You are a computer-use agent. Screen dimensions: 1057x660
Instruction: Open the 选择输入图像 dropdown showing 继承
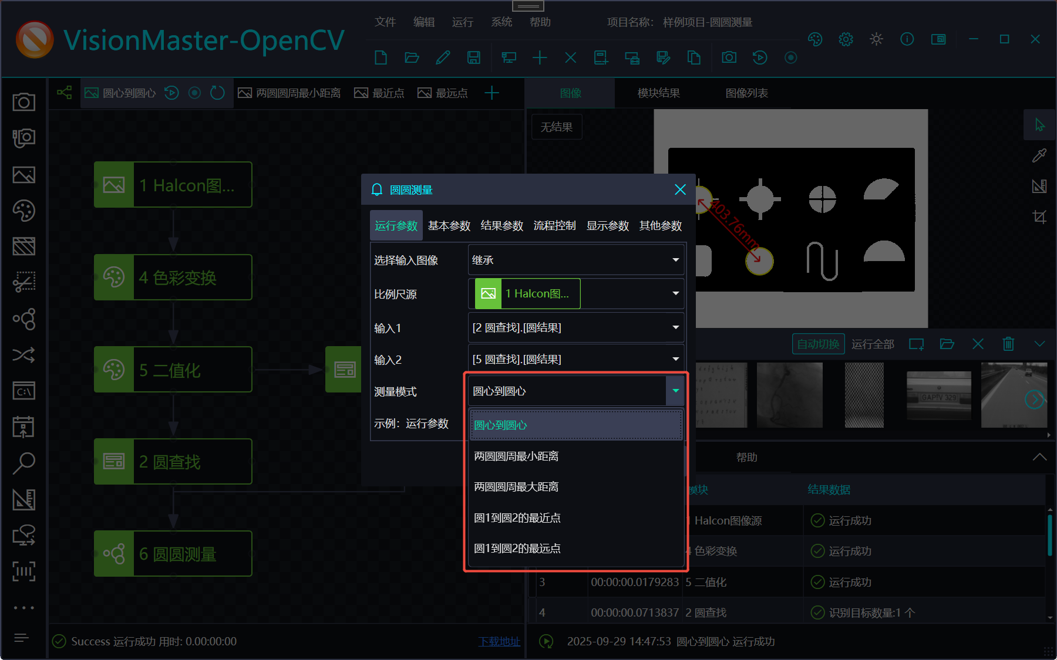click(x=576, y=260)
